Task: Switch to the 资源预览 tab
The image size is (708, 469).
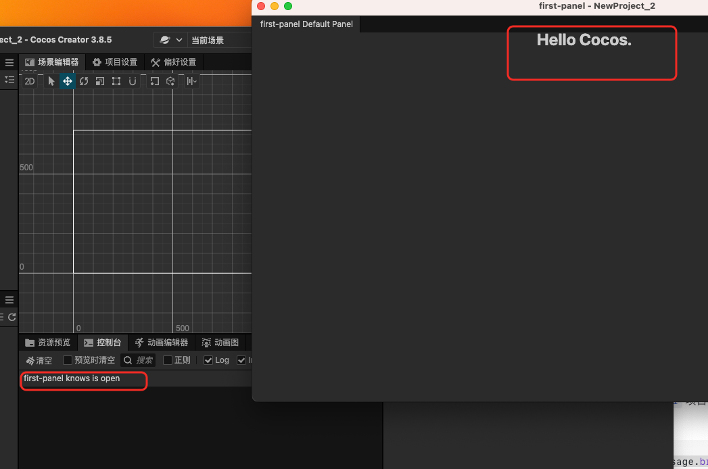Action: 48,343
